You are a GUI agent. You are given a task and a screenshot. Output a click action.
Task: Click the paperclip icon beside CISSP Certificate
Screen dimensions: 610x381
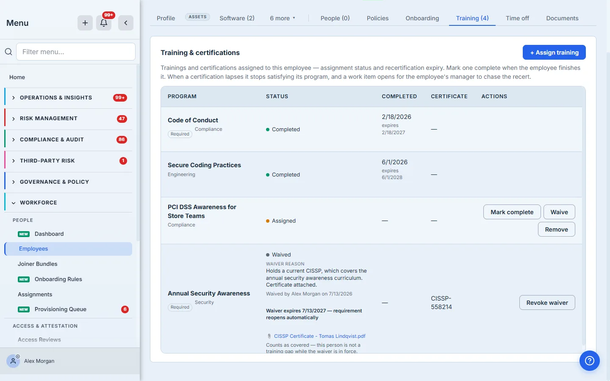tap(269, 336)
